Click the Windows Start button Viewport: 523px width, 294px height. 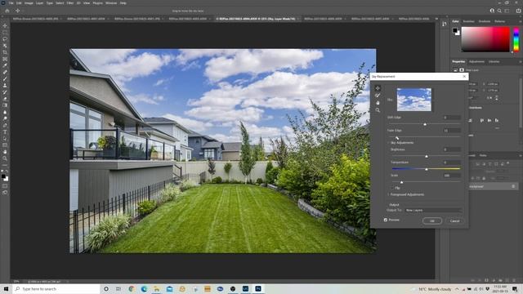tap(6, 288)
